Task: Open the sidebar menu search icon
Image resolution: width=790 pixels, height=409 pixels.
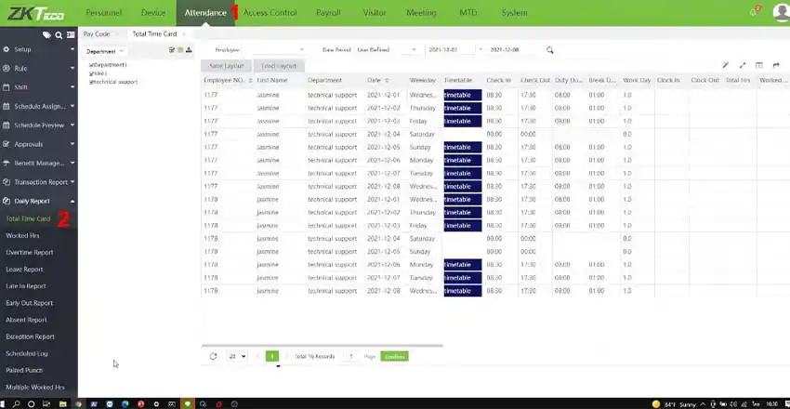Action: pyautogui.click(x=59, y=34)
